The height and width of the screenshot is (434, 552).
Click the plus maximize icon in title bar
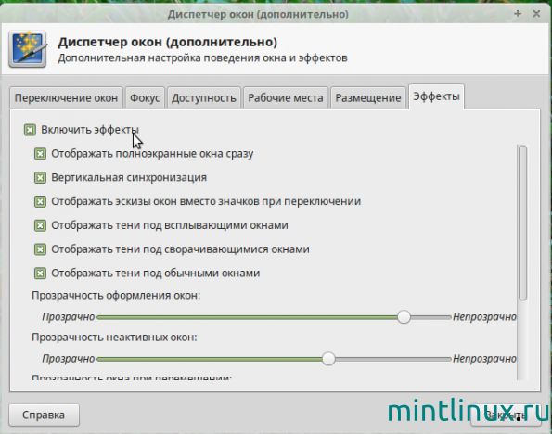point(518,14)
